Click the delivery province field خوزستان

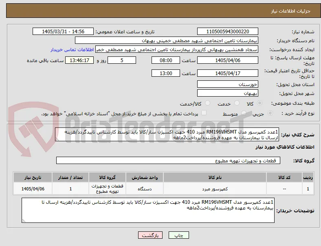(228, 84)
